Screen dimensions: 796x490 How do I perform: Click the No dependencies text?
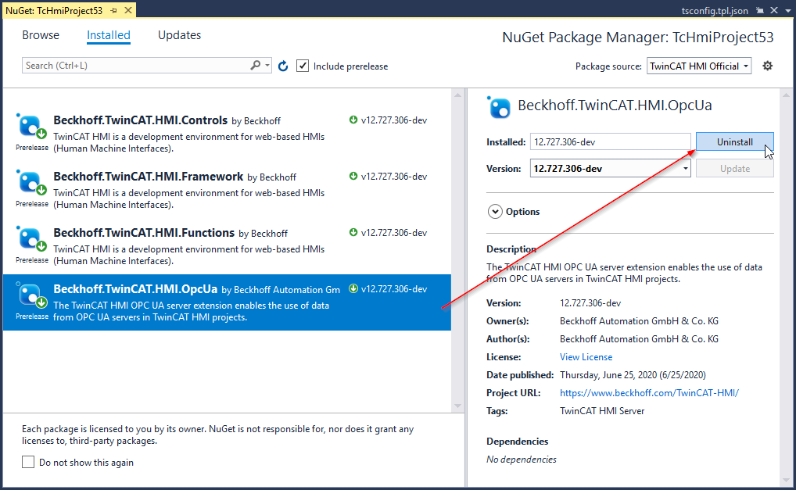pyautogui.click(x=522, y=459)
